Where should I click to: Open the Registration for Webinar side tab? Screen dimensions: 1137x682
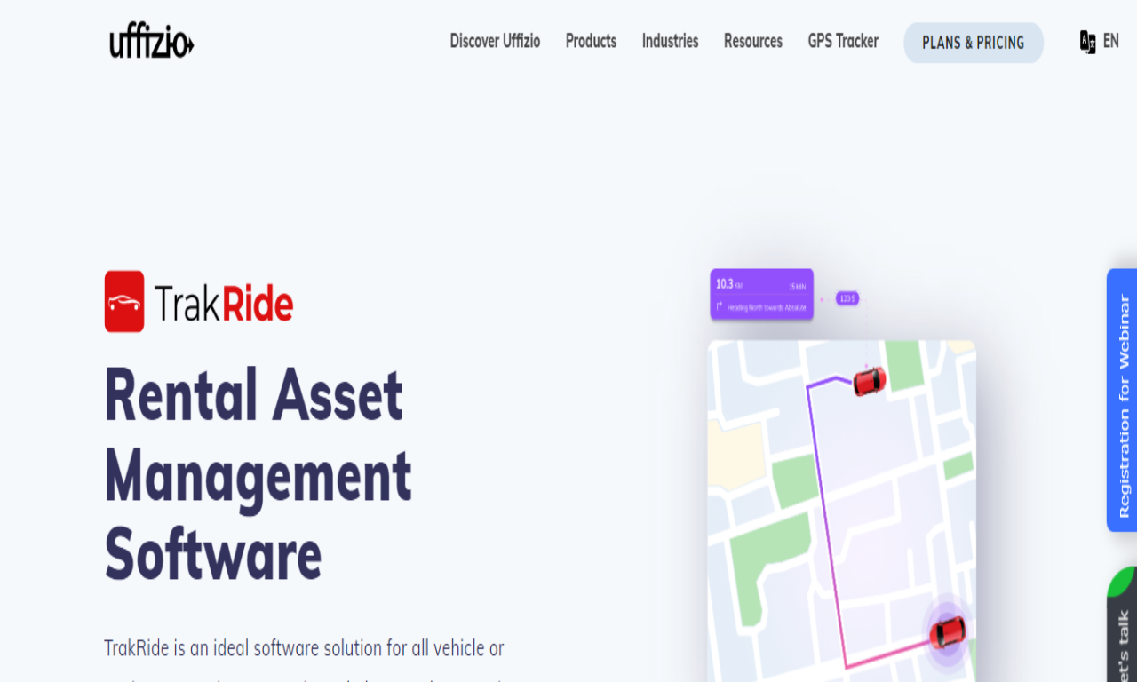tap(1122, 400)
